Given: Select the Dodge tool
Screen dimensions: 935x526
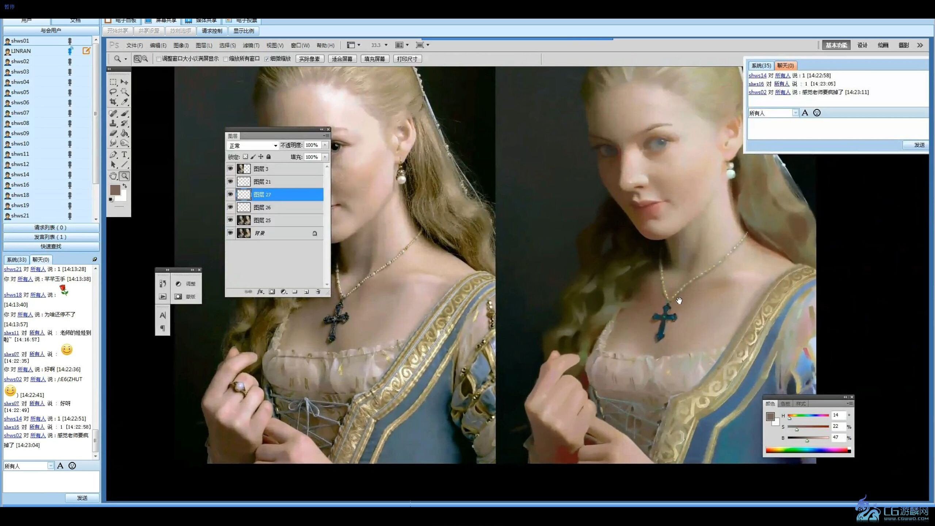Looking at the screenshot, I should 125,143.
